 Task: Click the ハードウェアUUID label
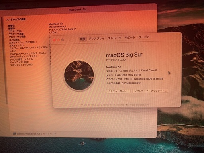pyautogui.click(x=20, y=62)
